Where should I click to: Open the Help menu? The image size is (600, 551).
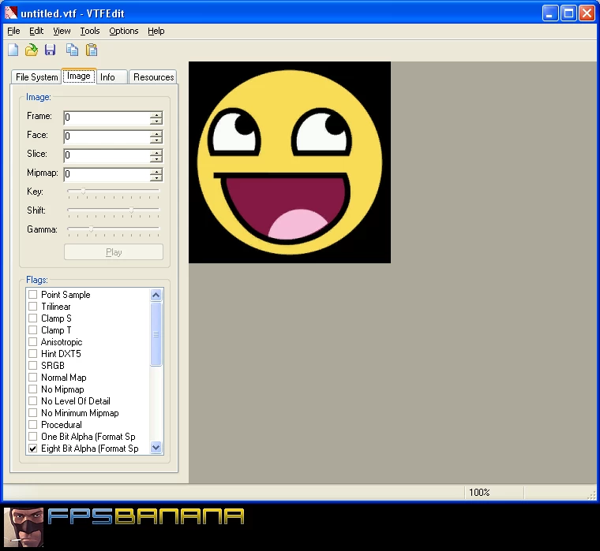coord(156,31)
